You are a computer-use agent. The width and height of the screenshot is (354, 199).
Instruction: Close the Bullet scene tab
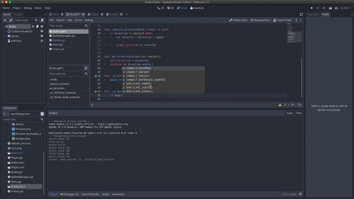click(84, 14)
